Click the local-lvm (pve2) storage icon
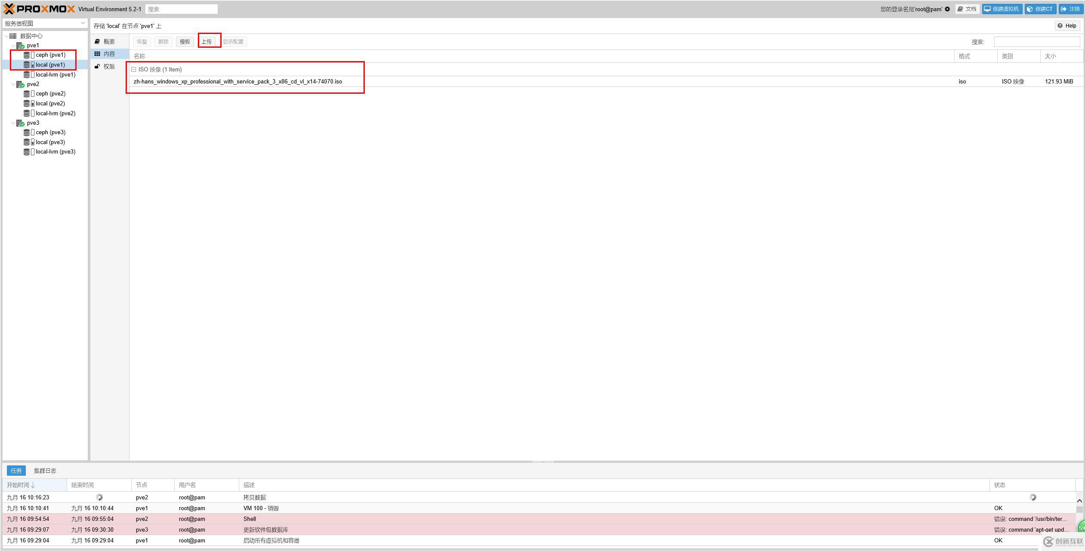 pyautogui.click(x=27, y=114)
